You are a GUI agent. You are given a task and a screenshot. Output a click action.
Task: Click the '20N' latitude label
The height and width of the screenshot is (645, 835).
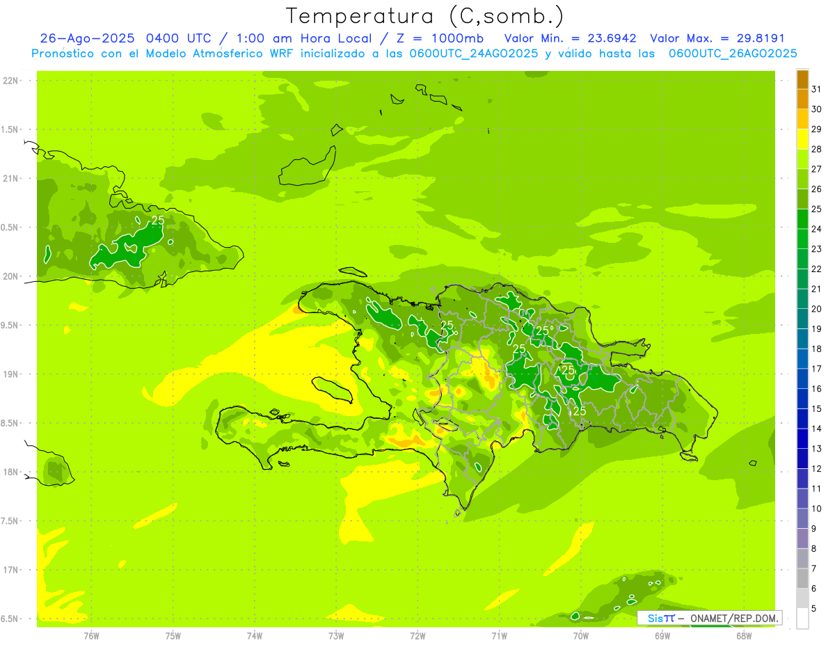(x=10, y=276)
